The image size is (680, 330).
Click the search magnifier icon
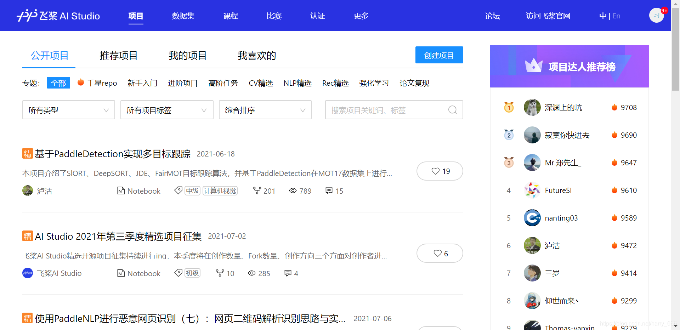[452, 110]
